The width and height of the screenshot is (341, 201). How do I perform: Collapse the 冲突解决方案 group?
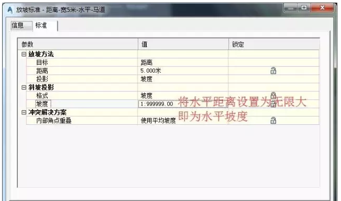click(24, 113)
